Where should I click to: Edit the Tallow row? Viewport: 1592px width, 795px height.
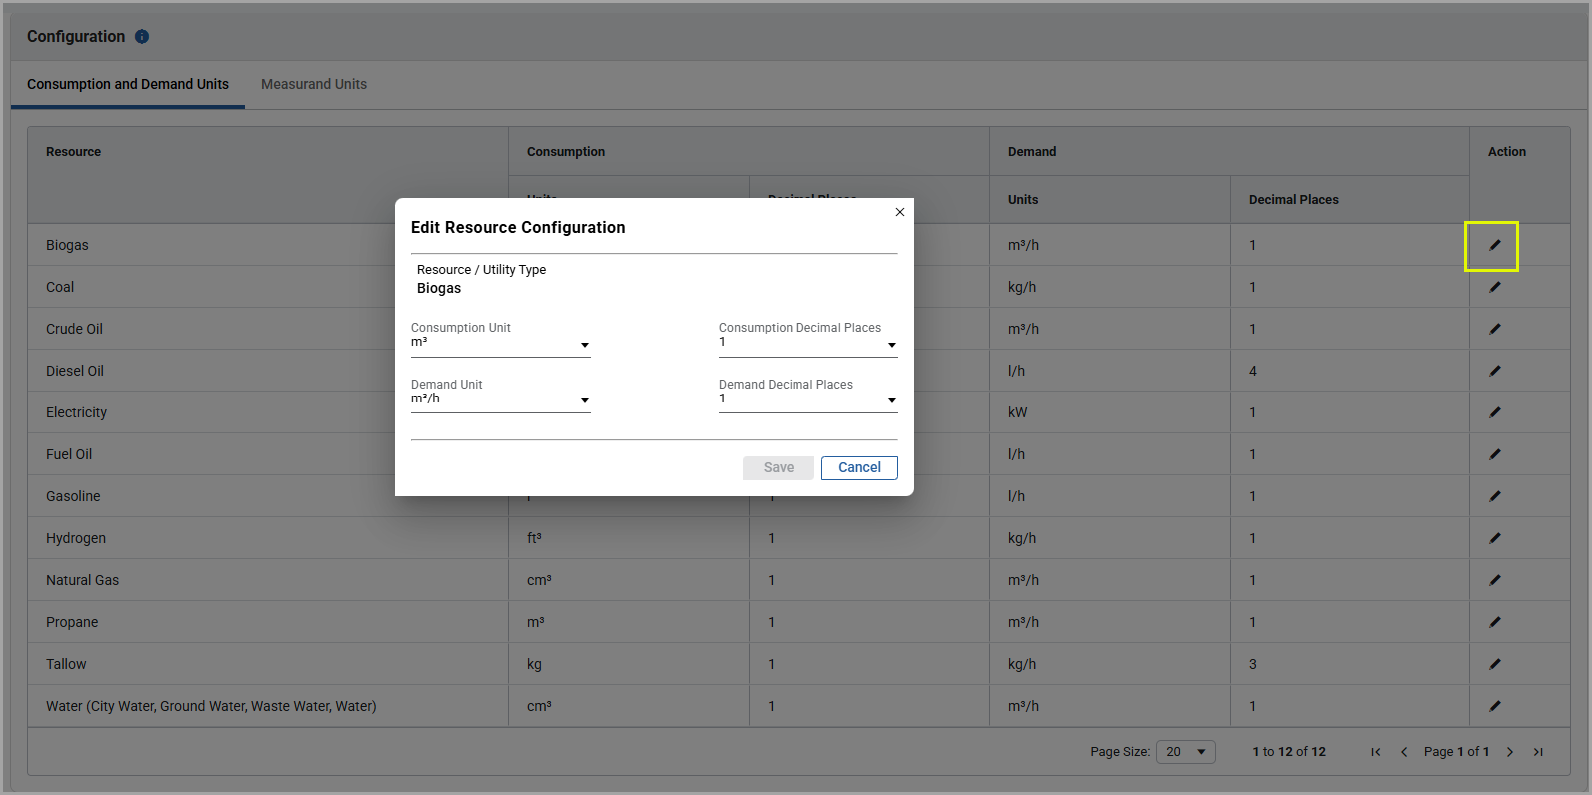[1495, 664]
